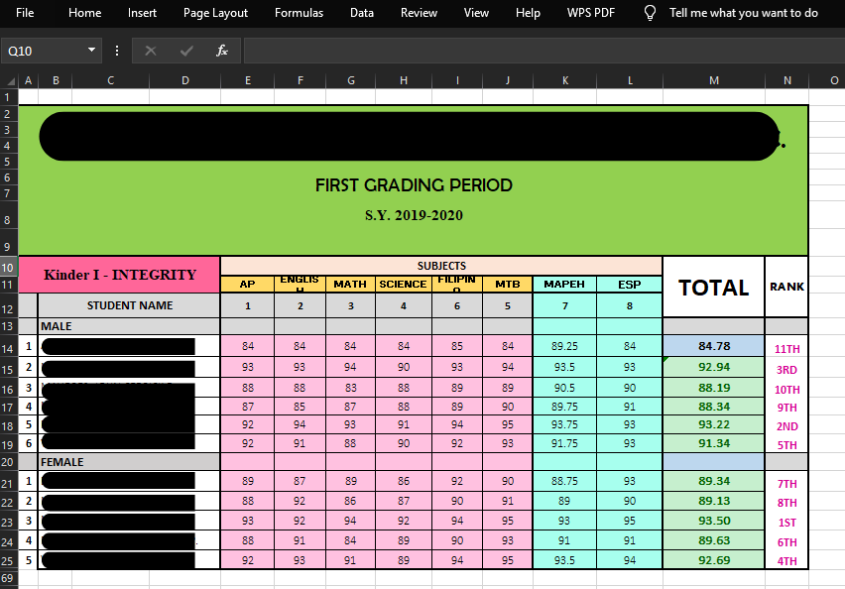Click the 6TH rank cell
Image resolution: width=845 pixels, height=589 pixels.
click(x=786, y=542)
